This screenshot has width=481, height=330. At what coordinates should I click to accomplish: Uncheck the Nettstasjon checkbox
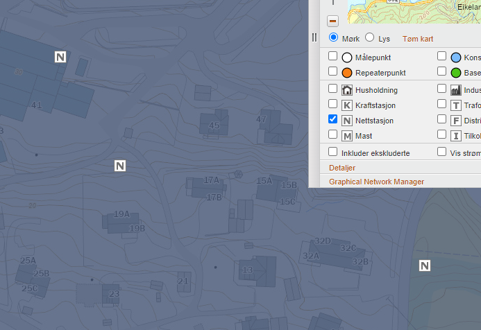click(333, 119)
